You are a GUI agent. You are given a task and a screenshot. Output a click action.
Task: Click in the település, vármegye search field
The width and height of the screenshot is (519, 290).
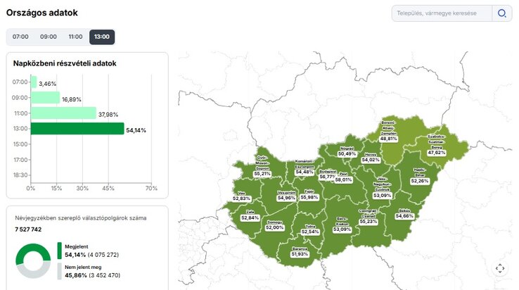pyautogui.click(x=442, y=13)
